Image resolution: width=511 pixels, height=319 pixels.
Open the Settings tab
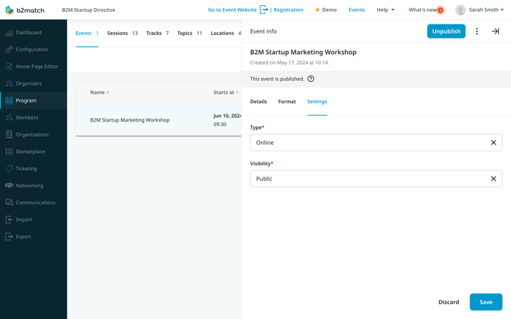tap(317, 102)
